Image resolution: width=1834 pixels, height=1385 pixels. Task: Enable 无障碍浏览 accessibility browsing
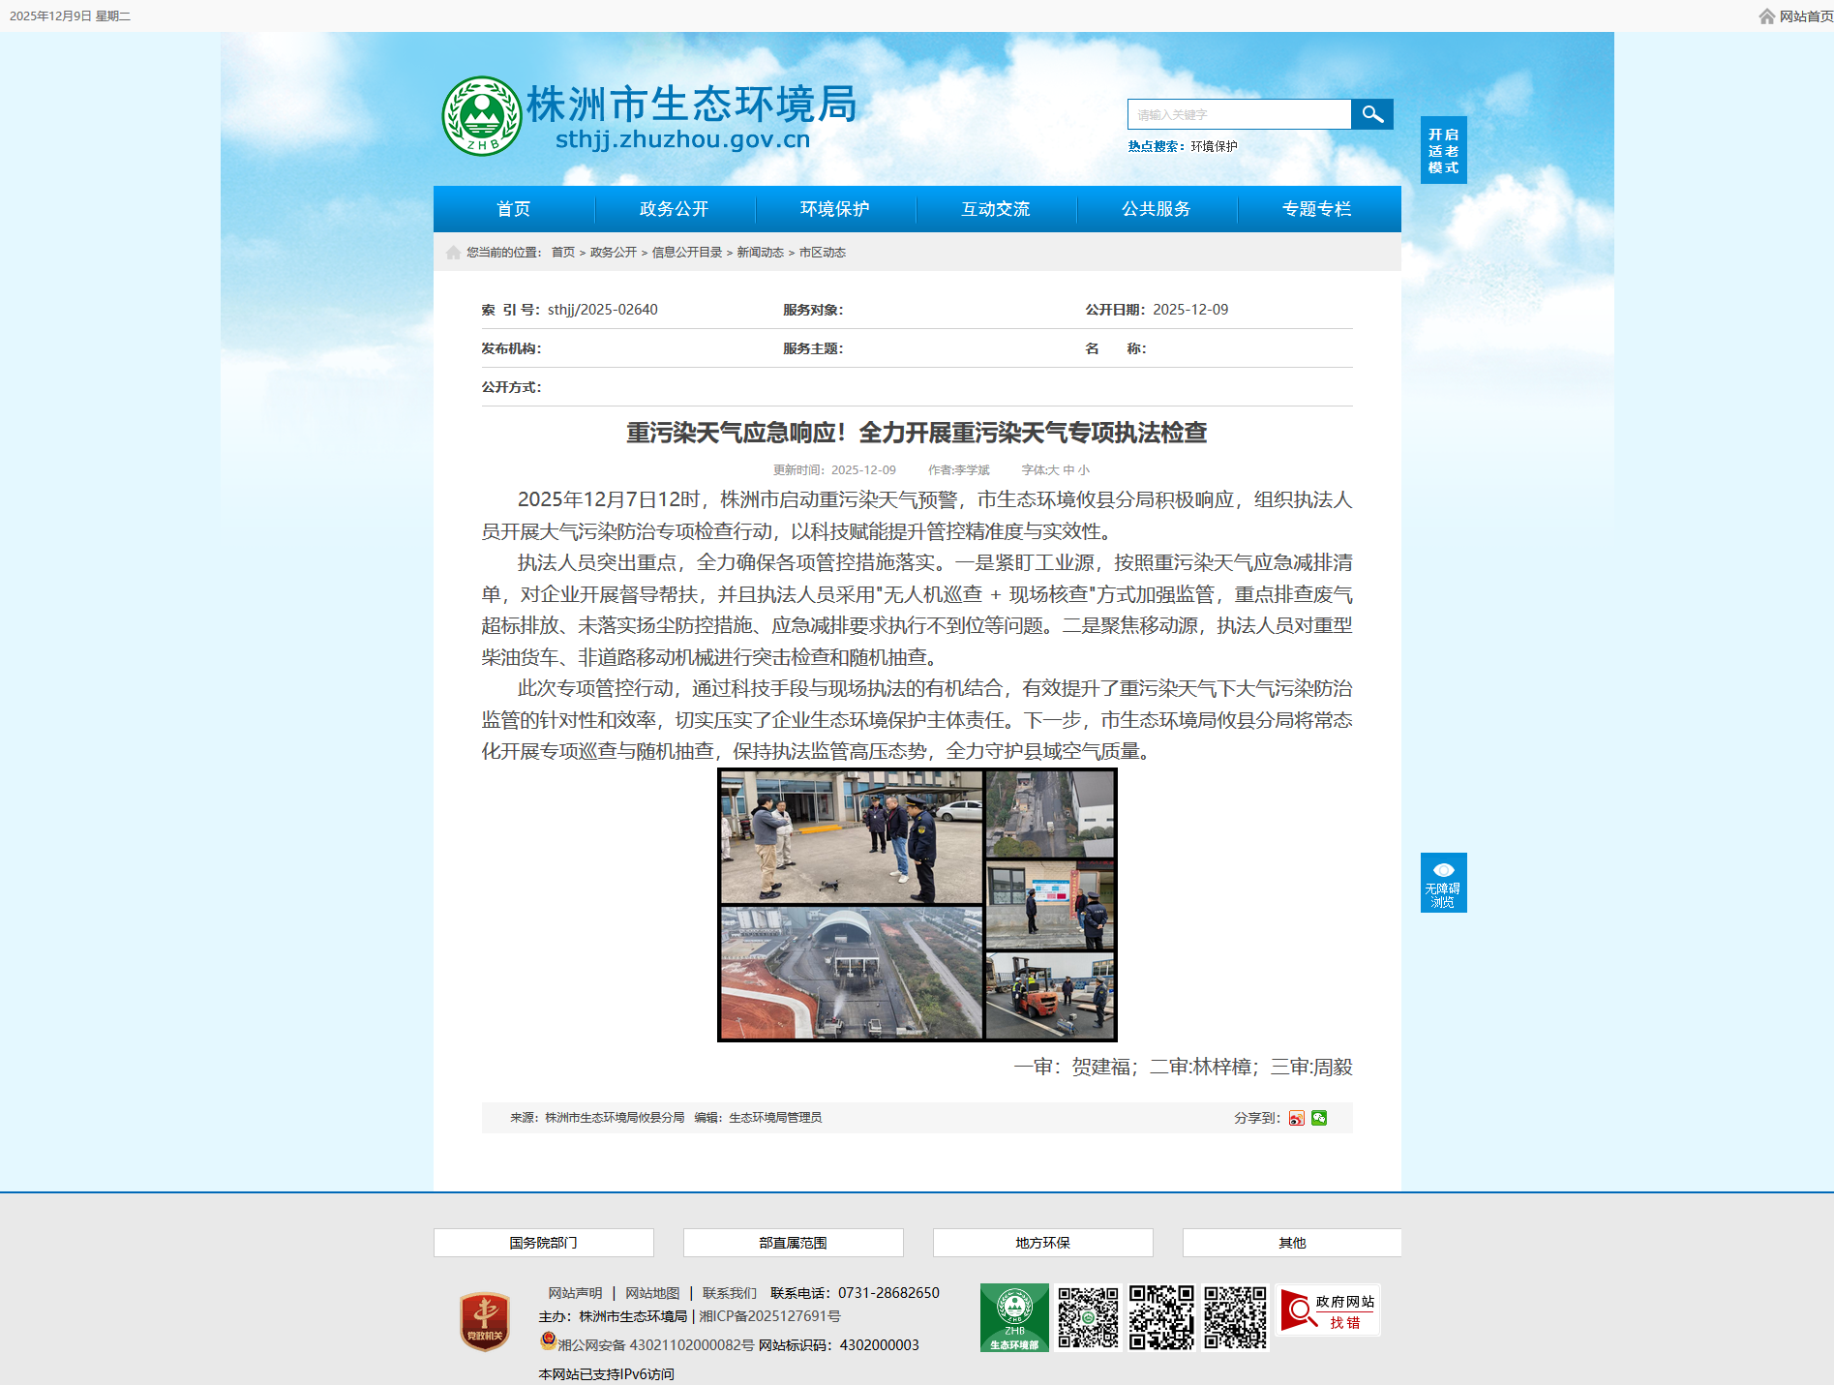1443,883
